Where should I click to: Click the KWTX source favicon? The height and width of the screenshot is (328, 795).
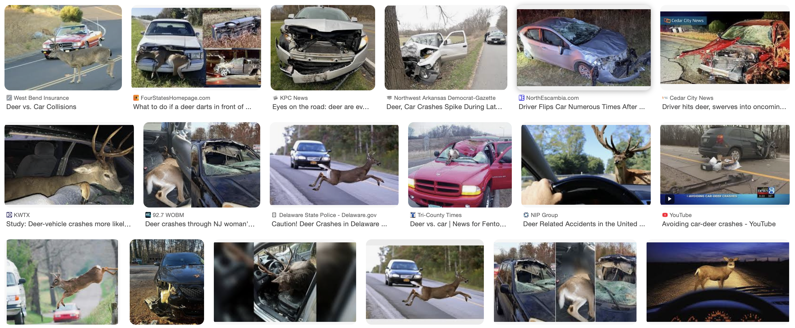click(9, 215)
